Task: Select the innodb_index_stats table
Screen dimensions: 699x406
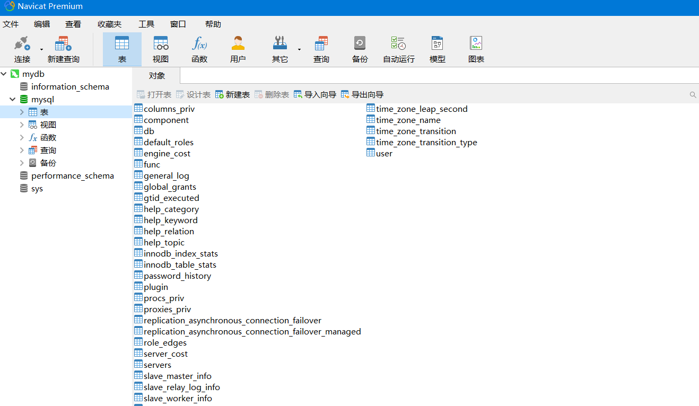Action: [181, 253]
